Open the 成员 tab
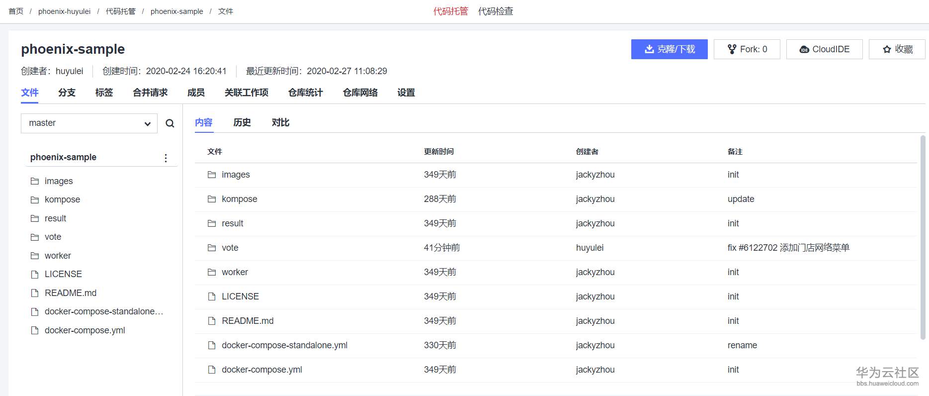929x396 pixels. pyautogui.click(x=196, y=93)
